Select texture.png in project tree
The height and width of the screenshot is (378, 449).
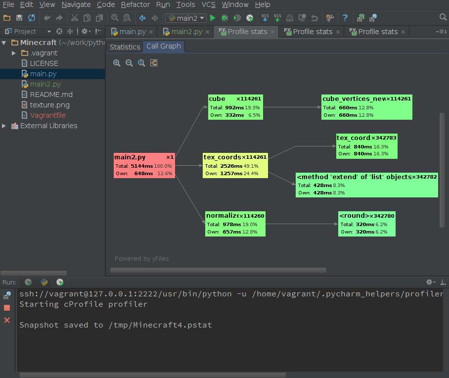[x=49, y=105]
